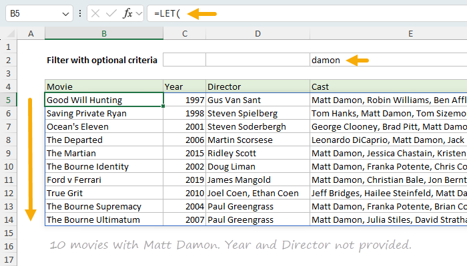The height and width of the screenshot is (266, 467).
Task: Click the Paul Greengrass cell for Bourne Ultimatum
Action: point(258,219)
